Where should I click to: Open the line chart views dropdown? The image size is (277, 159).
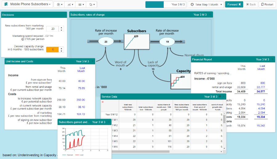(x=70, y=5)
